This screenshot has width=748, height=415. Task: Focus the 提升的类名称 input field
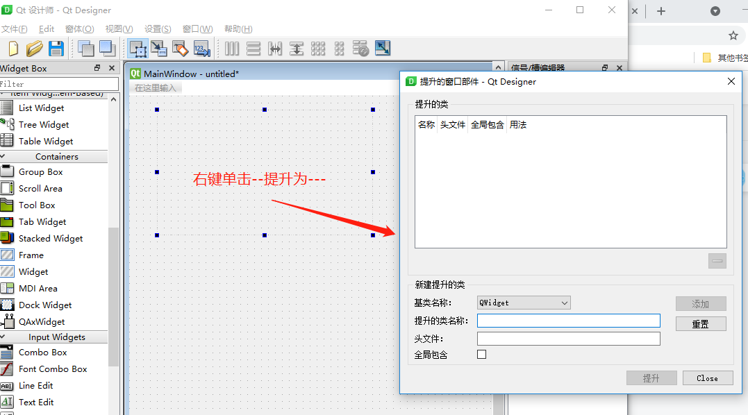tap(569, 321)
